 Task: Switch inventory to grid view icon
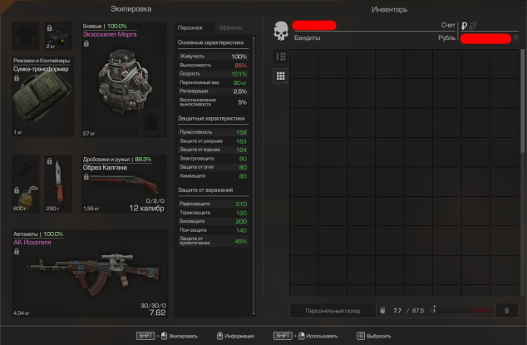click(x=281, y=76)
